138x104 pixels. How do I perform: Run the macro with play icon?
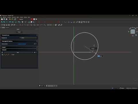[x=37, y=19]
